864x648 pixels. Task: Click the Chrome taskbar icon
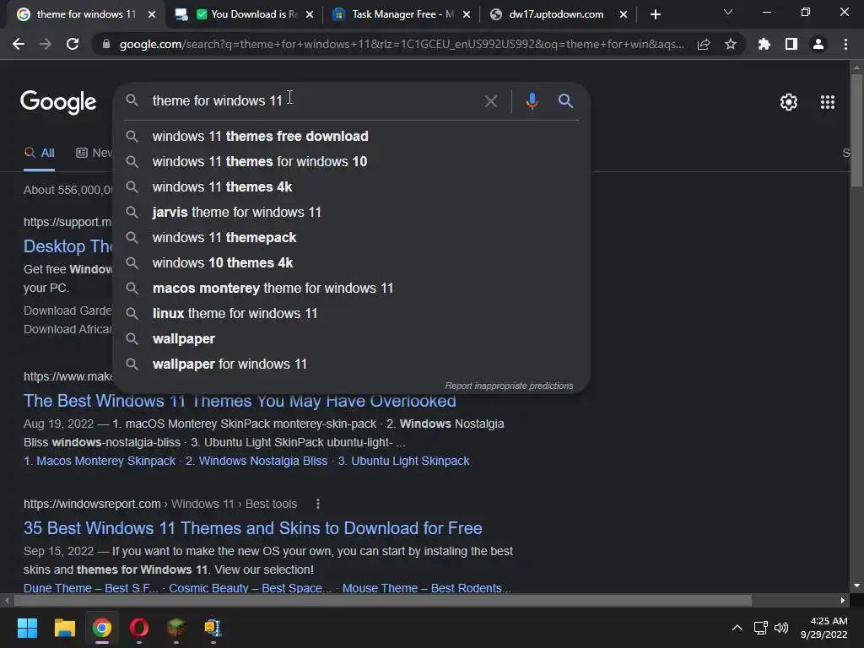(102, 628)
